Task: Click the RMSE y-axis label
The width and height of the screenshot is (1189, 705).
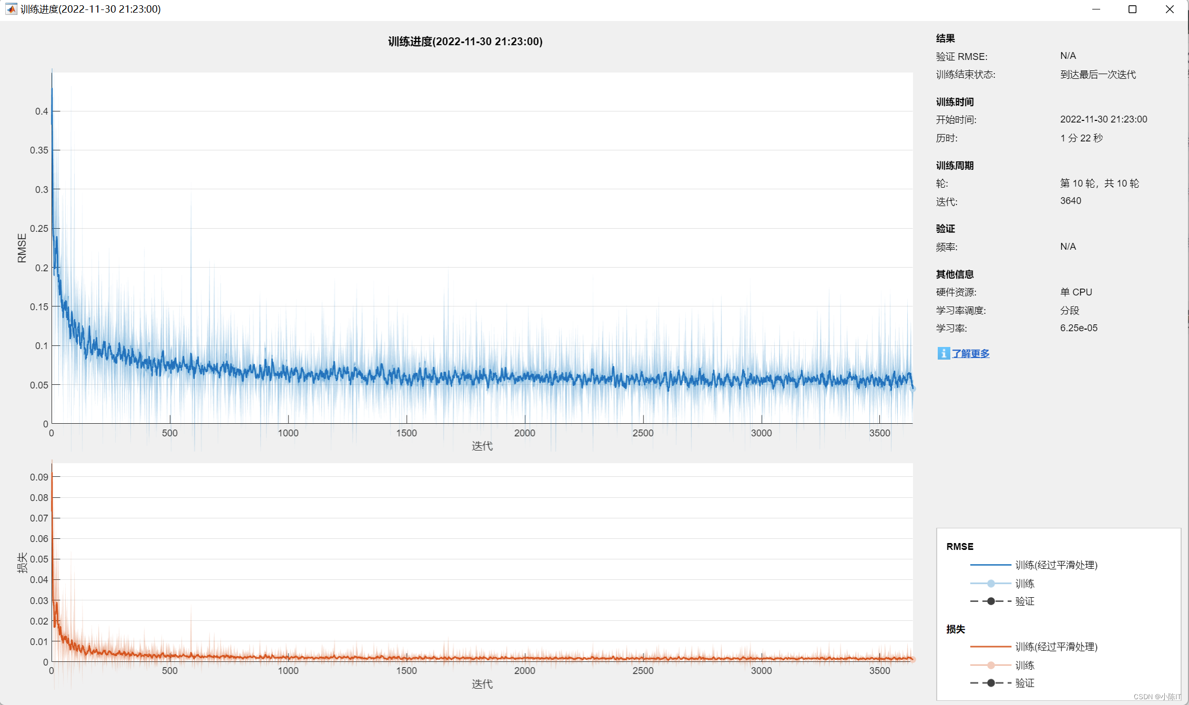Action: pyautogui.click(x=22, y=248)
